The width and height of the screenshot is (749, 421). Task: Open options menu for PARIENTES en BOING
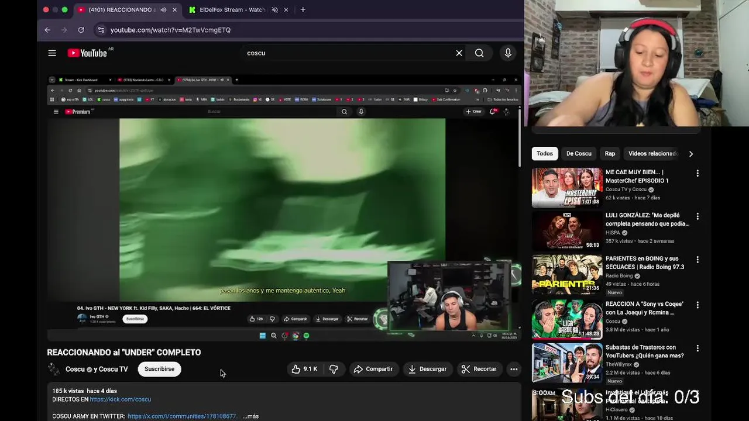[698, 260]
